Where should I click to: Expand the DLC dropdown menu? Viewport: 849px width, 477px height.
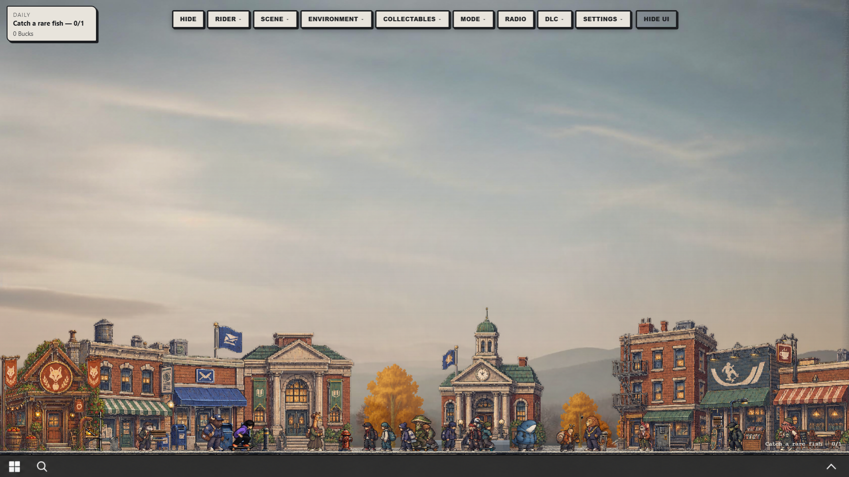pos(555,19)
